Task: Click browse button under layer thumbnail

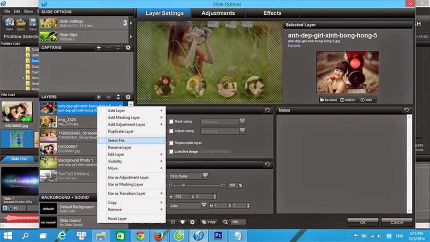Action: [x=328, y=100]
